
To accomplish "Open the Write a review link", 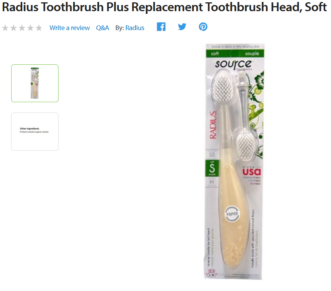I will pos(70,28).
